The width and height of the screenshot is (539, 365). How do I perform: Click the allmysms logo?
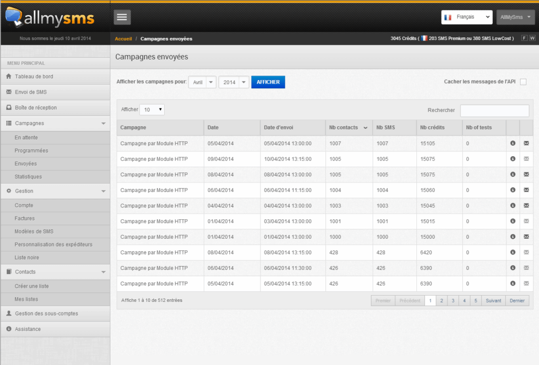[50, 17]
